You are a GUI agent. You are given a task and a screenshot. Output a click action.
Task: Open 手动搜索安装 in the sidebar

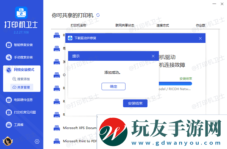19,57
